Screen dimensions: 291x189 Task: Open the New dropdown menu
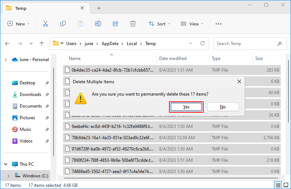(x=18, y=24)
